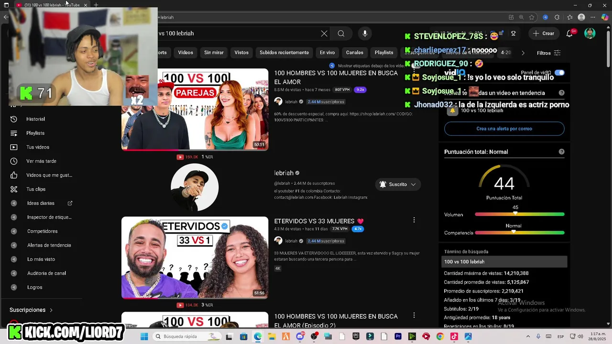
Task: Open Epic Games launcher from taskbar
Action: point(356,336)
